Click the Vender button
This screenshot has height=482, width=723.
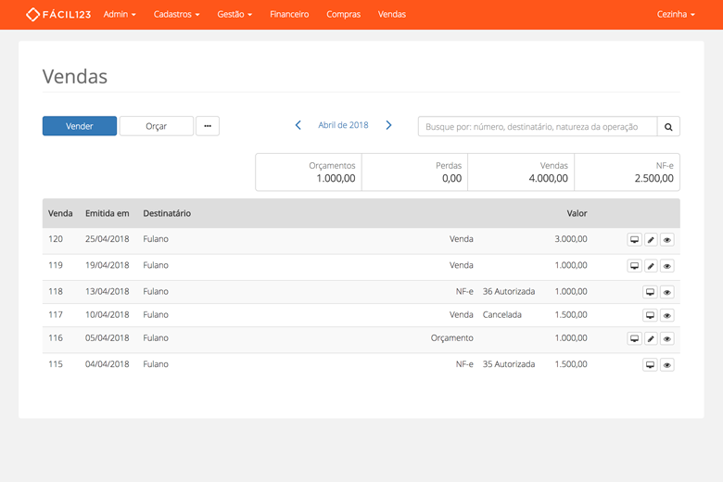tap(80, 126)
